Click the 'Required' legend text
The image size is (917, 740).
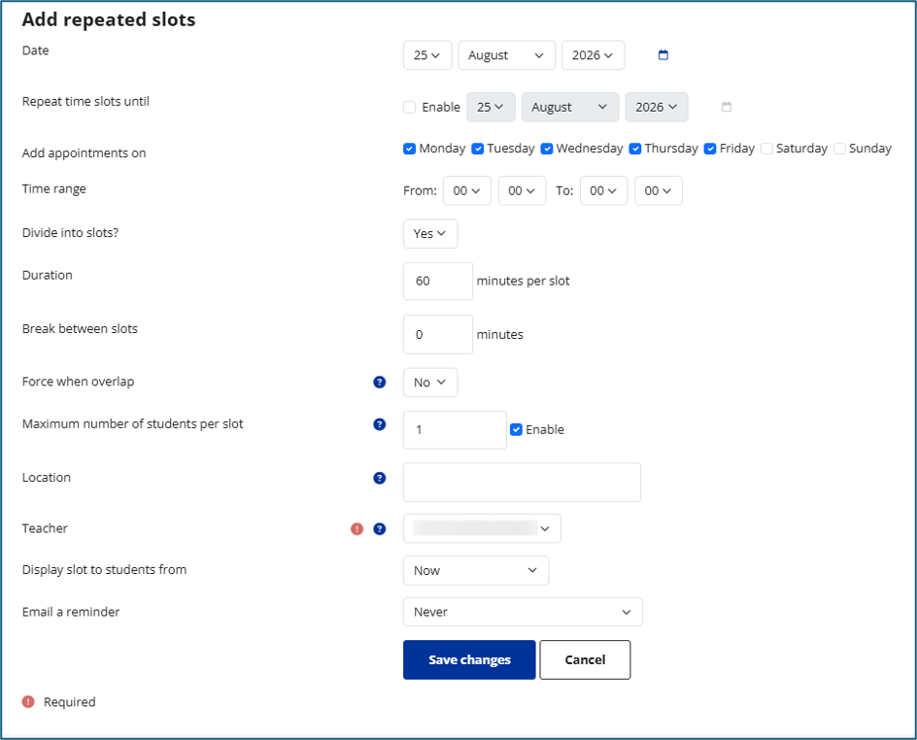(x=70, y=702)
